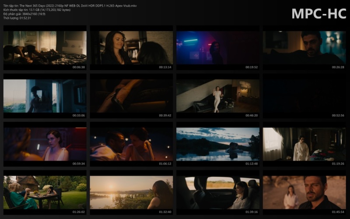Click the file size text '13.1 GB'

[35, 10]
